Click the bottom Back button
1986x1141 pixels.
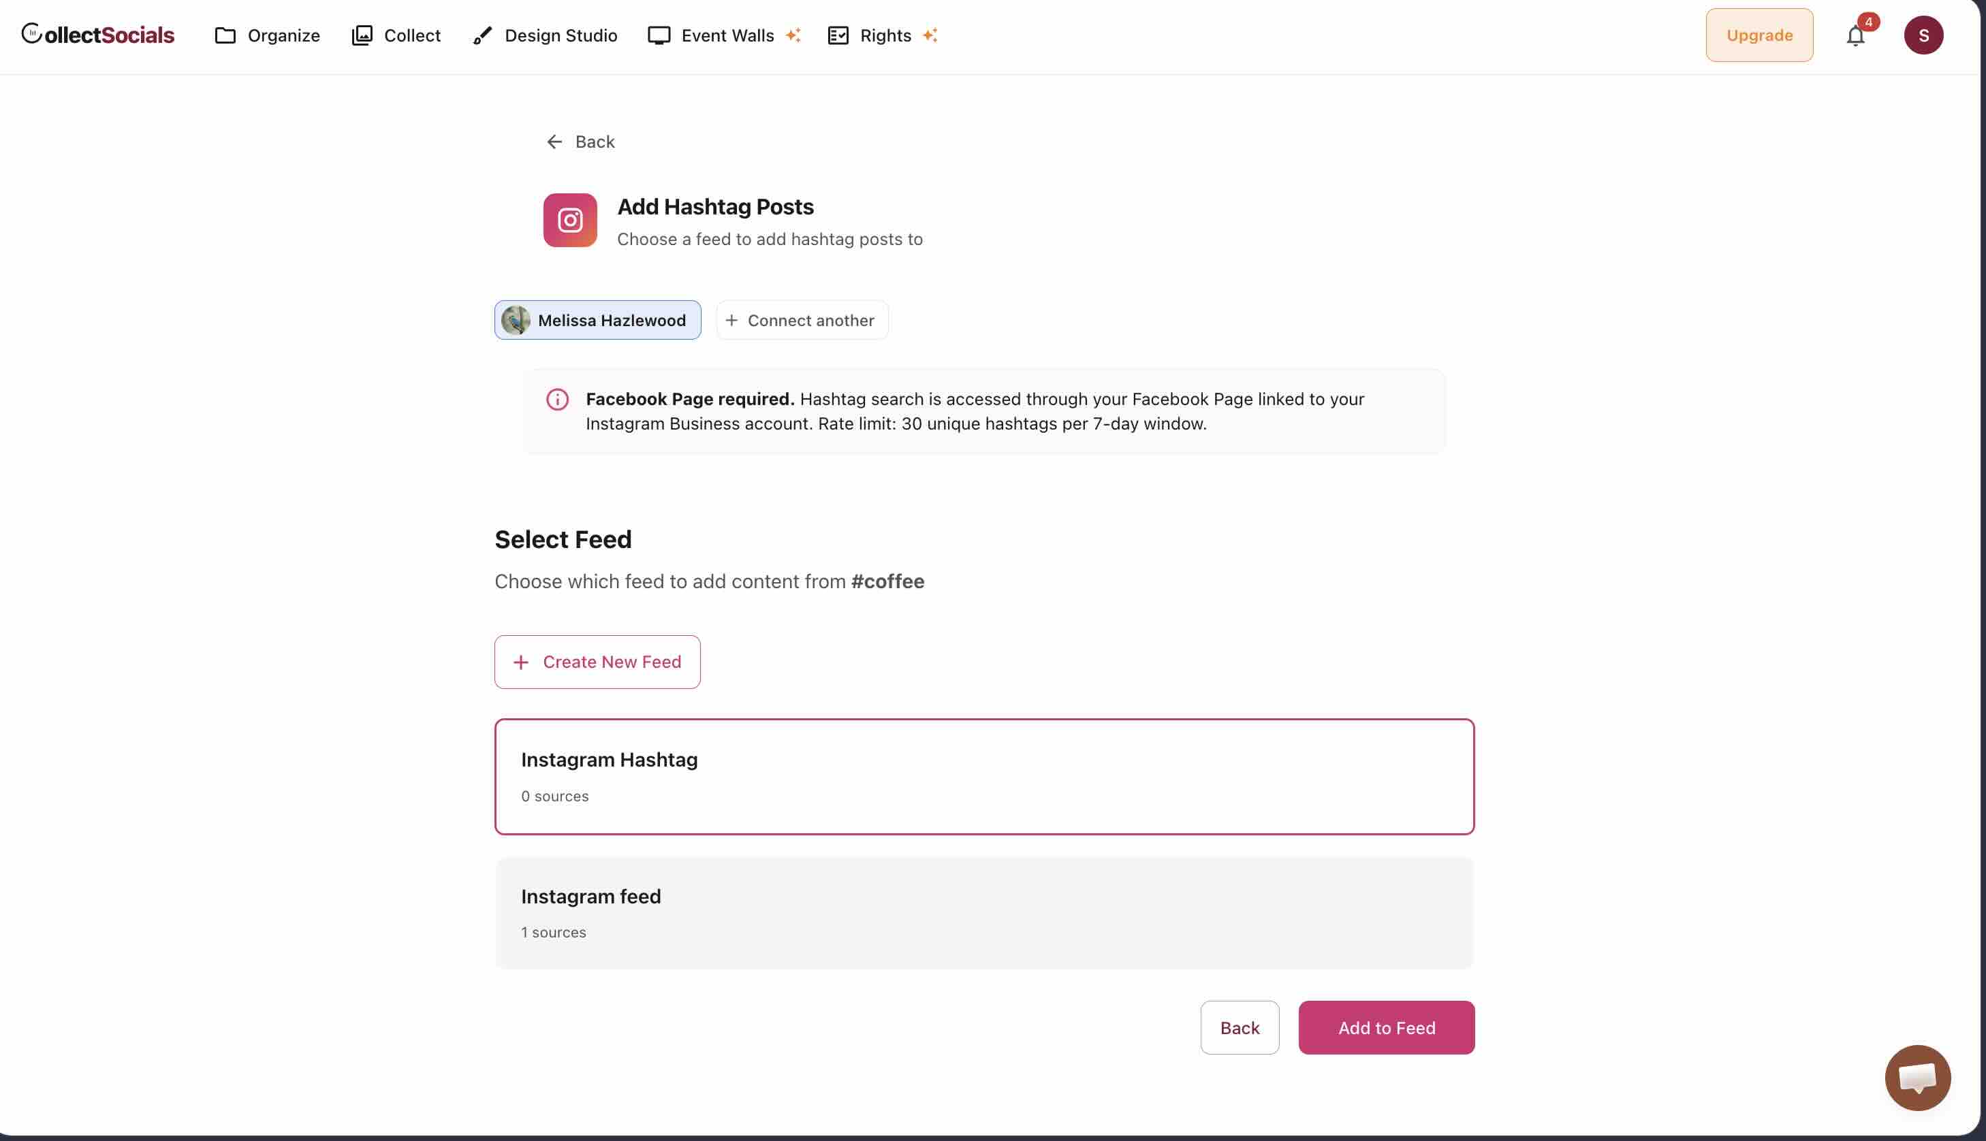pyautogui.click(x=1239, y=1027)
